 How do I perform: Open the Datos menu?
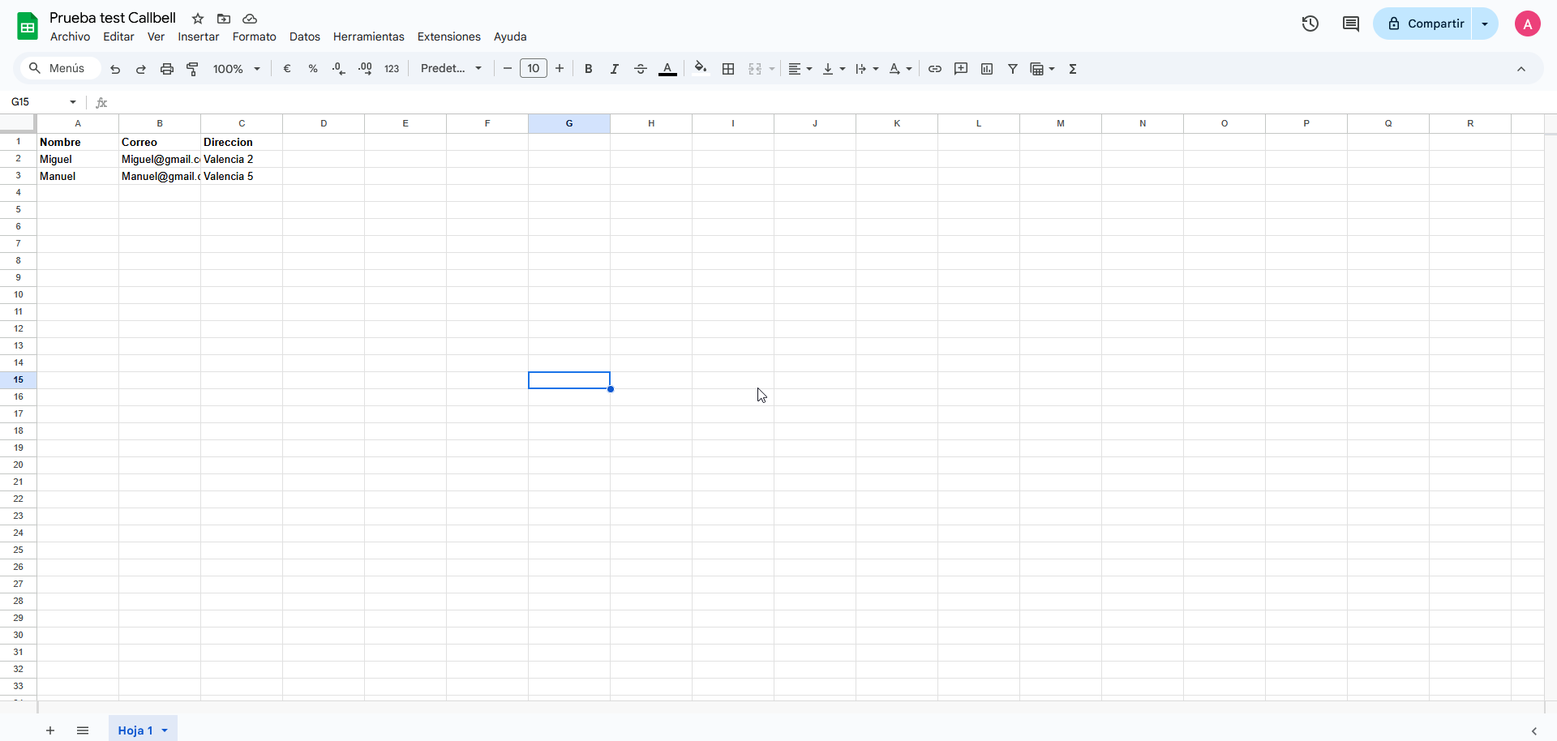[305, 36]
